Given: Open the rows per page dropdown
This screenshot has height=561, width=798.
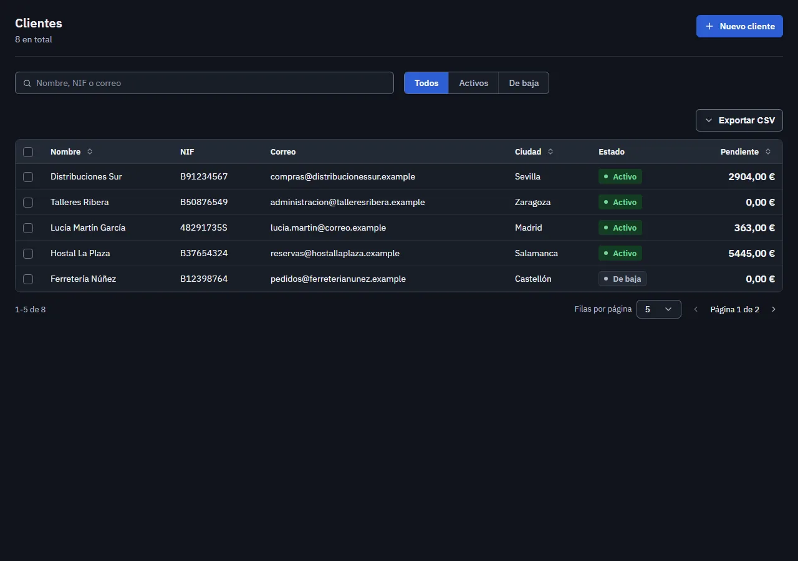Looking at the screenshot, I should tap(658, 309).
